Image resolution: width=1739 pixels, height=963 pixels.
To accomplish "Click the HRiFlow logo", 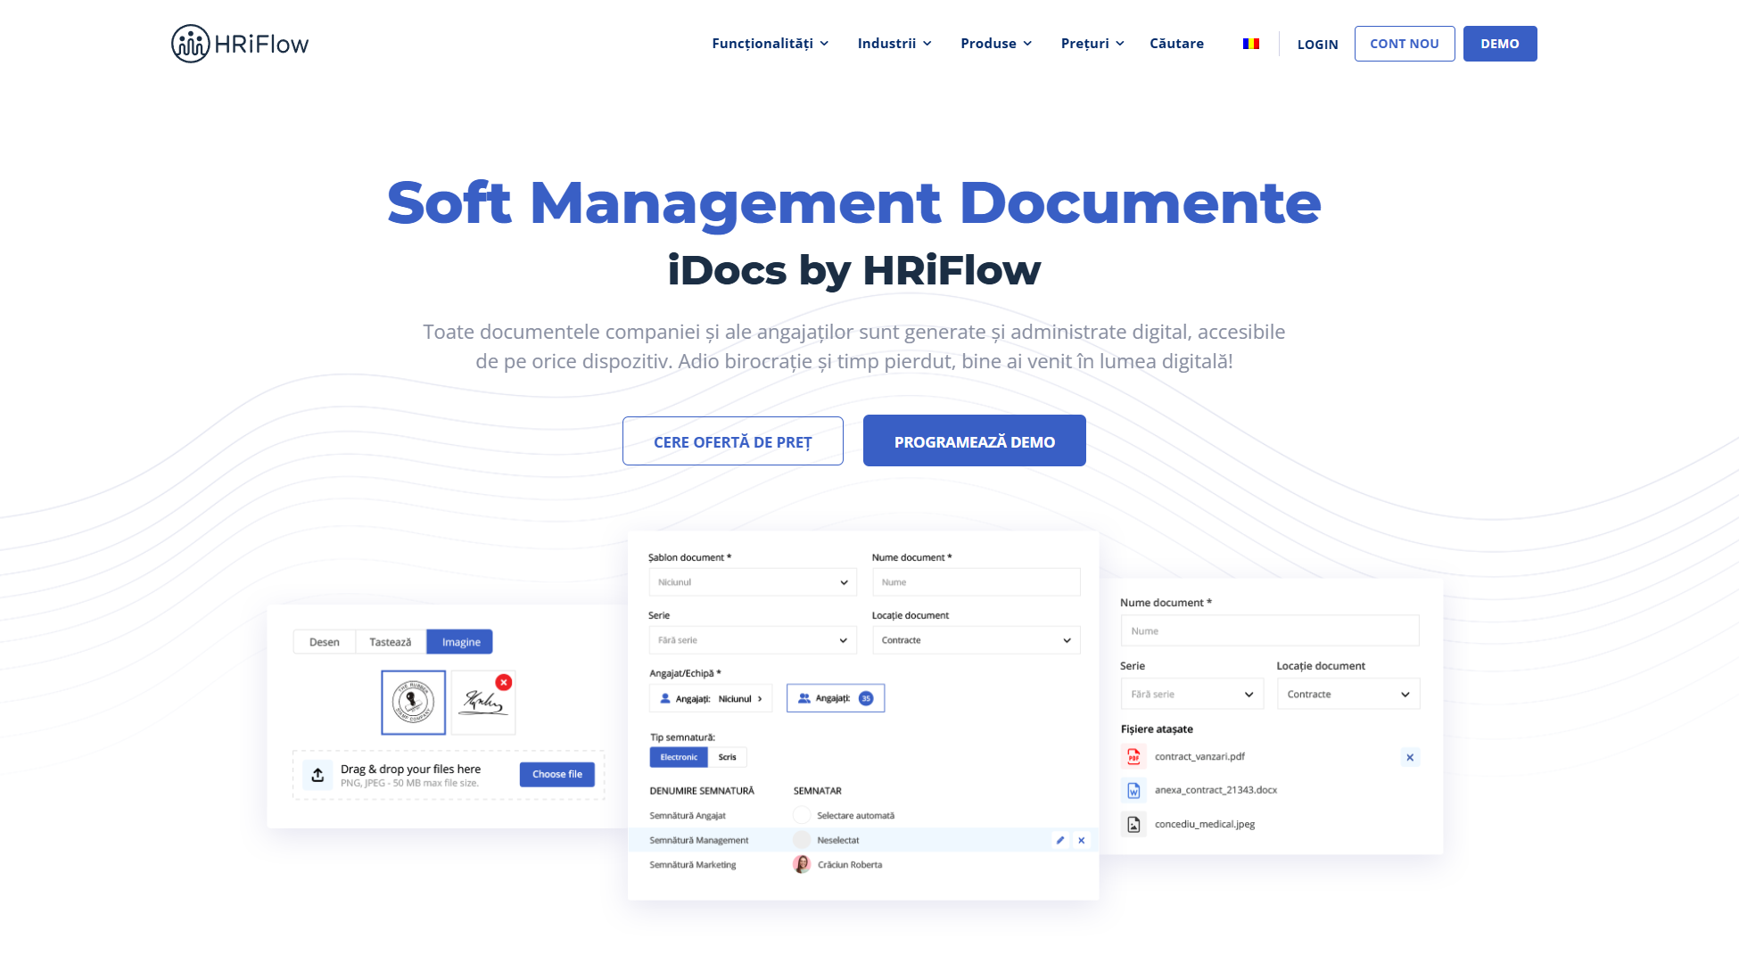I will [x=240, y=44].
